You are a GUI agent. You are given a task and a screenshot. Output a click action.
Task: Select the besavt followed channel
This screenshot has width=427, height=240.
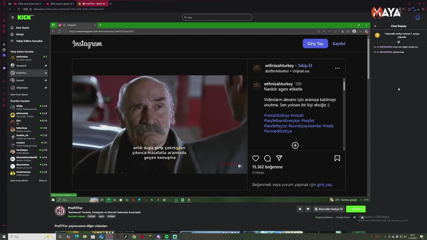29,80
